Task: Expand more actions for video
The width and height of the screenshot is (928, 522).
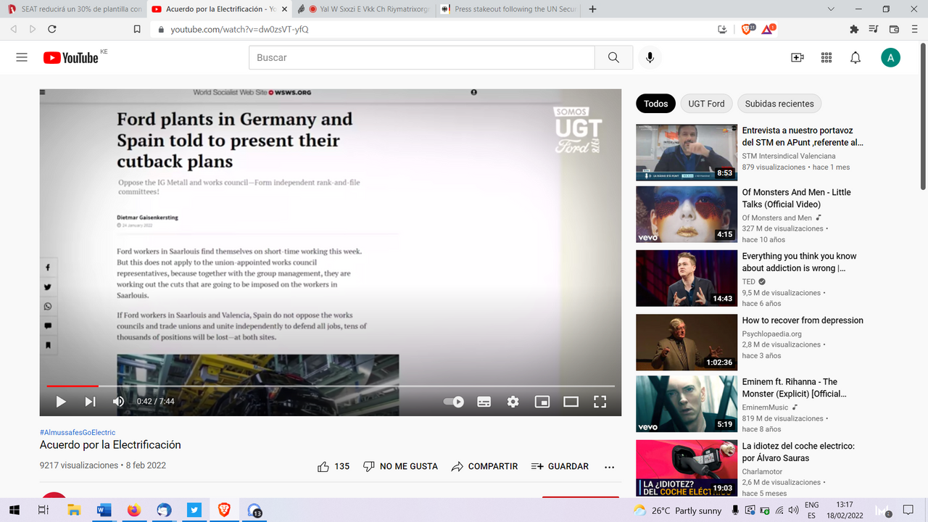Action: 609,467
